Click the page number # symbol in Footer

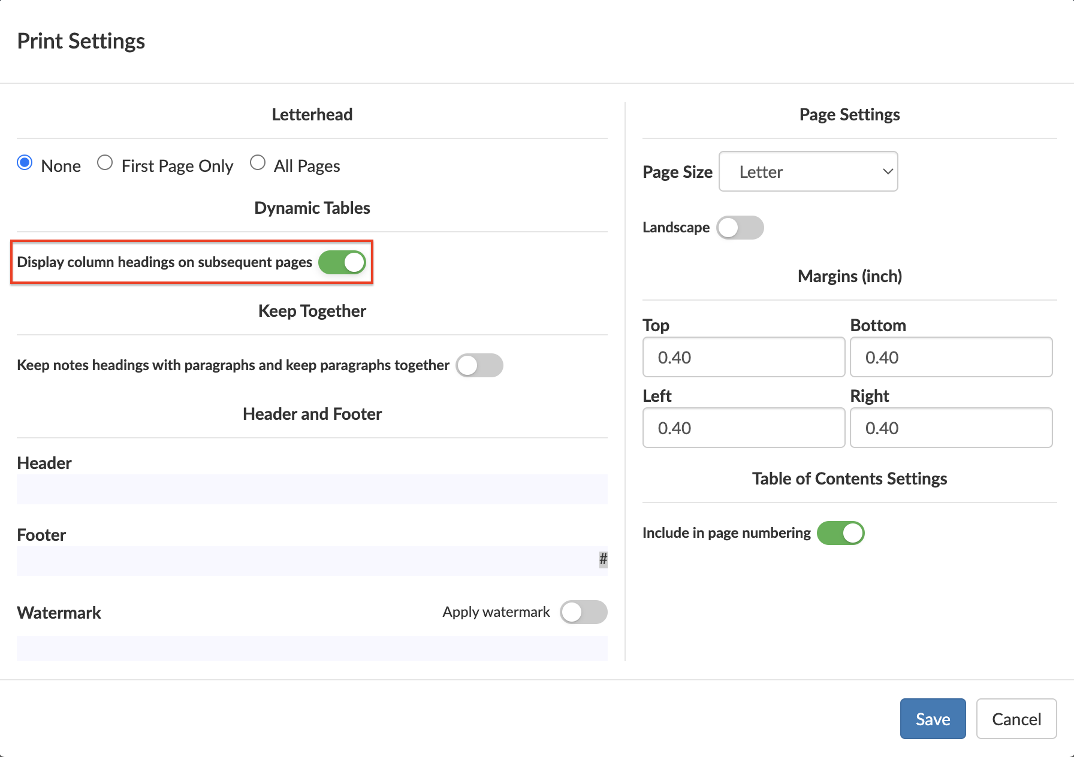603,559
